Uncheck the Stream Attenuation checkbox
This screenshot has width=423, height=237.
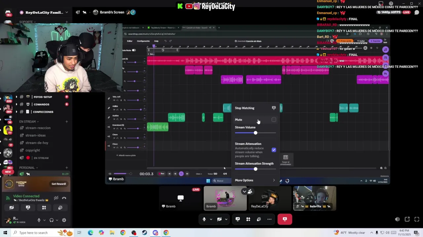pyautogui.click(x=274, y=150)
